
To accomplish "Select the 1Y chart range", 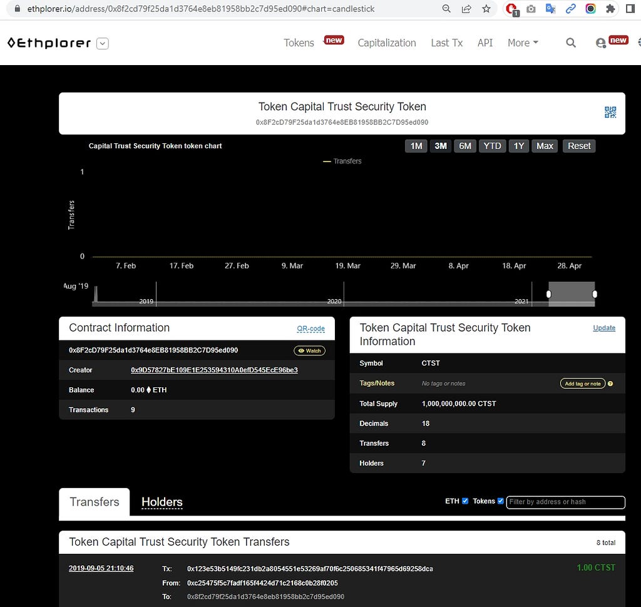I will (519, 146).
